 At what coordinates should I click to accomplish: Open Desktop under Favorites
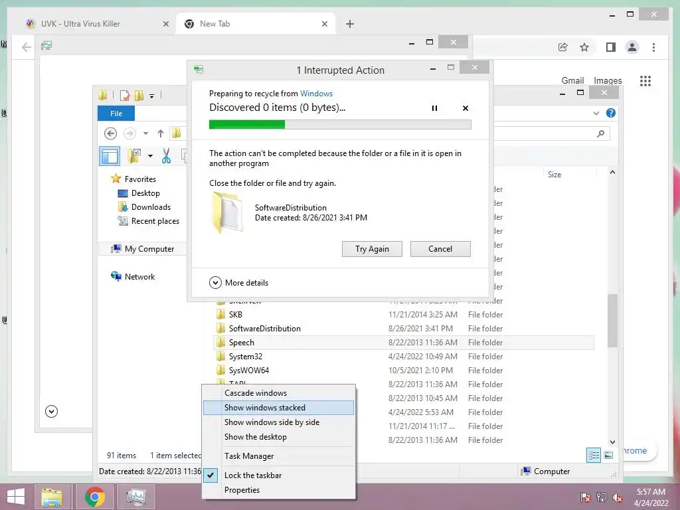(139, 193)
